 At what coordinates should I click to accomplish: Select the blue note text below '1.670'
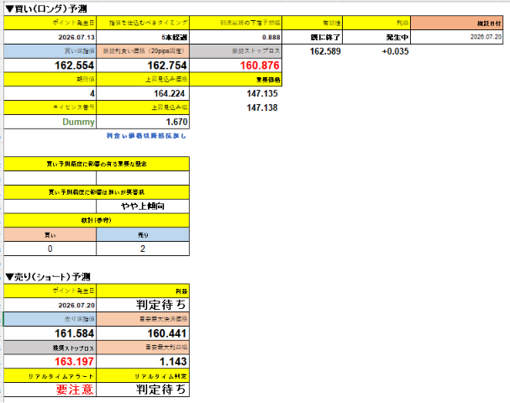click(x=146, y=136)
